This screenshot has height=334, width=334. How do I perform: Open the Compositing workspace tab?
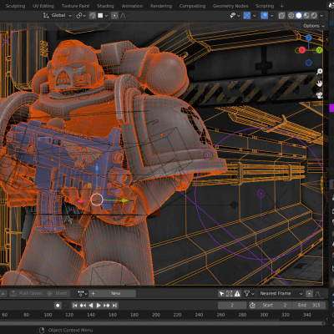click(192, 6)
